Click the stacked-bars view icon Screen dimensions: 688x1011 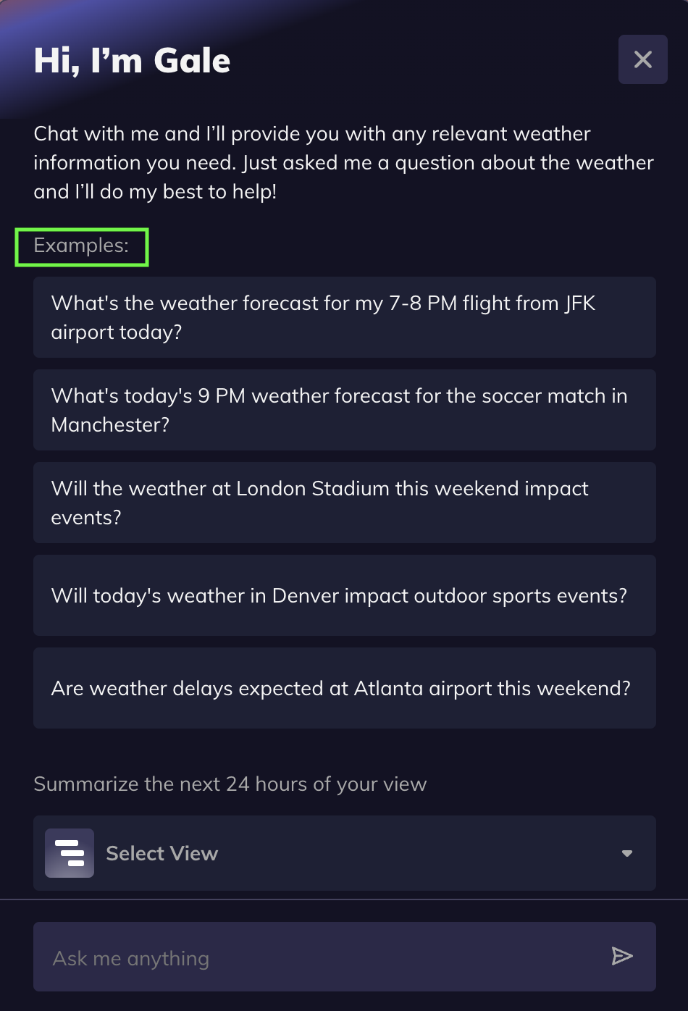click(70, 853)
